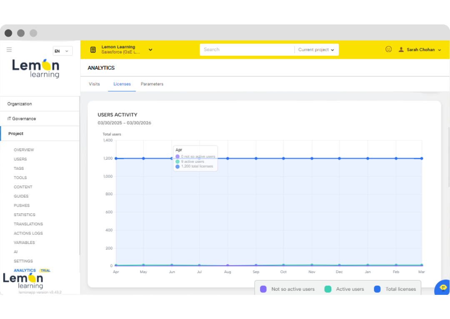Click the Total licenses blue color swatch
The width and height of the screenshot is (450, 319).
(377, 289)
